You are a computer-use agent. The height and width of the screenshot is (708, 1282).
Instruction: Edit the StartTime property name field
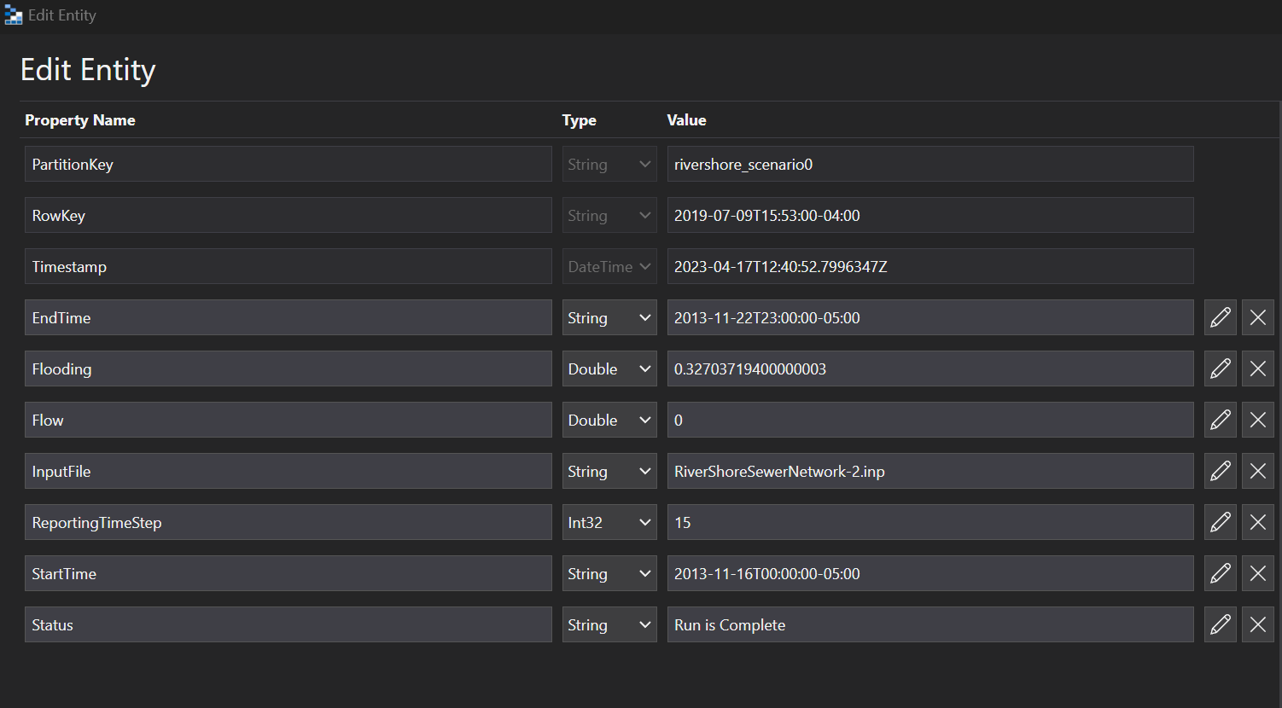click(x=288, y=573)
